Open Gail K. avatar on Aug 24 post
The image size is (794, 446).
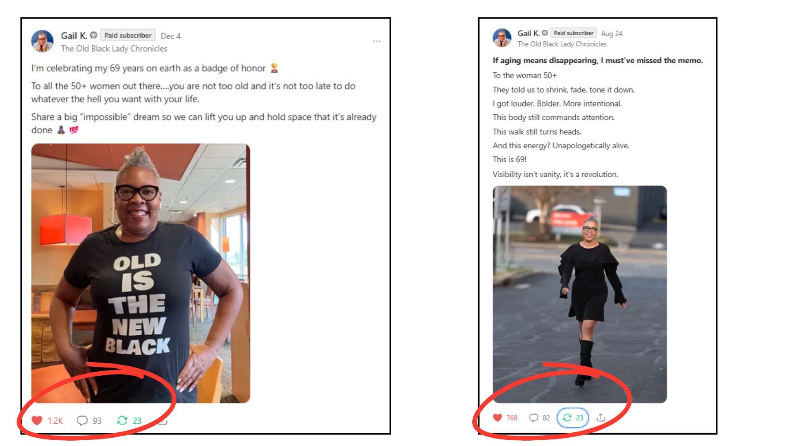[502, 38]
